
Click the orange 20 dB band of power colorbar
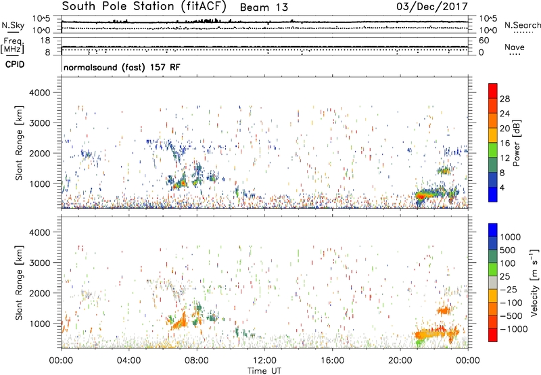493,120
